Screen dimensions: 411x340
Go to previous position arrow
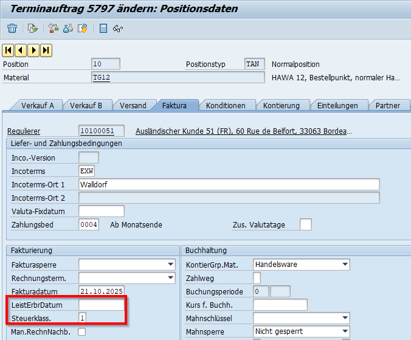[x=21, y=50]
